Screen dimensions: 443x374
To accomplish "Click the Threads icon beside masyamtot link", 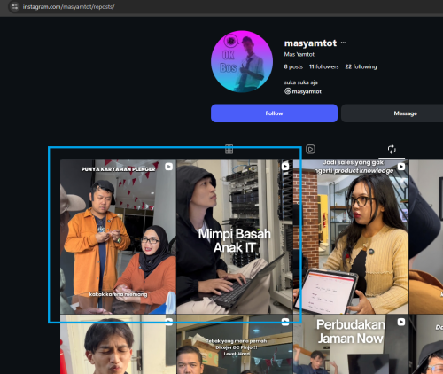I will point(287,91).
